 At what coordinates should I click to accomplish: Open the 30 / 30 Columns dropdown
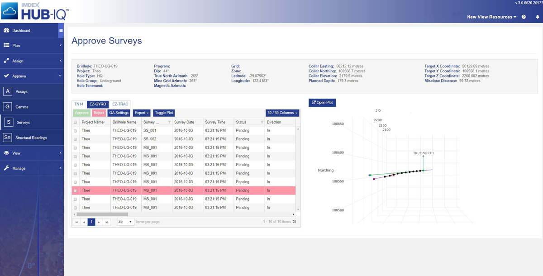point(282,113)
